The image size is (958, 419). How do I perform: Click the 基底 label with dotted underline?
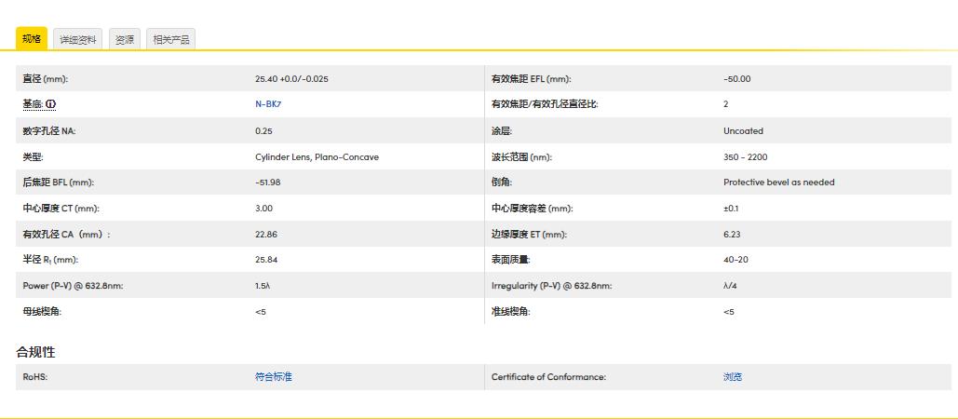34,104
